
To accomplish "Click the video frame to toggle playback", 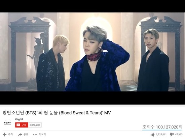I will pyautogui.click(x=92, y=52).
